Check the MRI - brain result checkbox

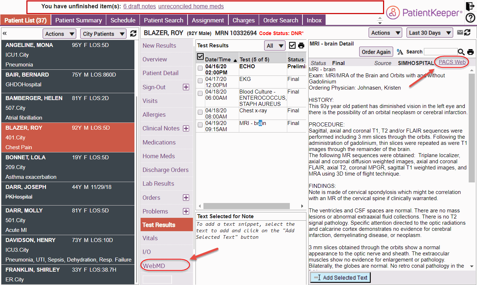200,125
